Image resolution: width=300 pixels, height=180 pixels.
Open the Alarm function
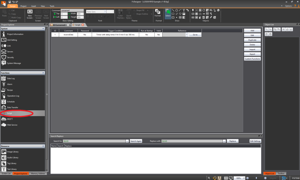[x=10, y=84]
